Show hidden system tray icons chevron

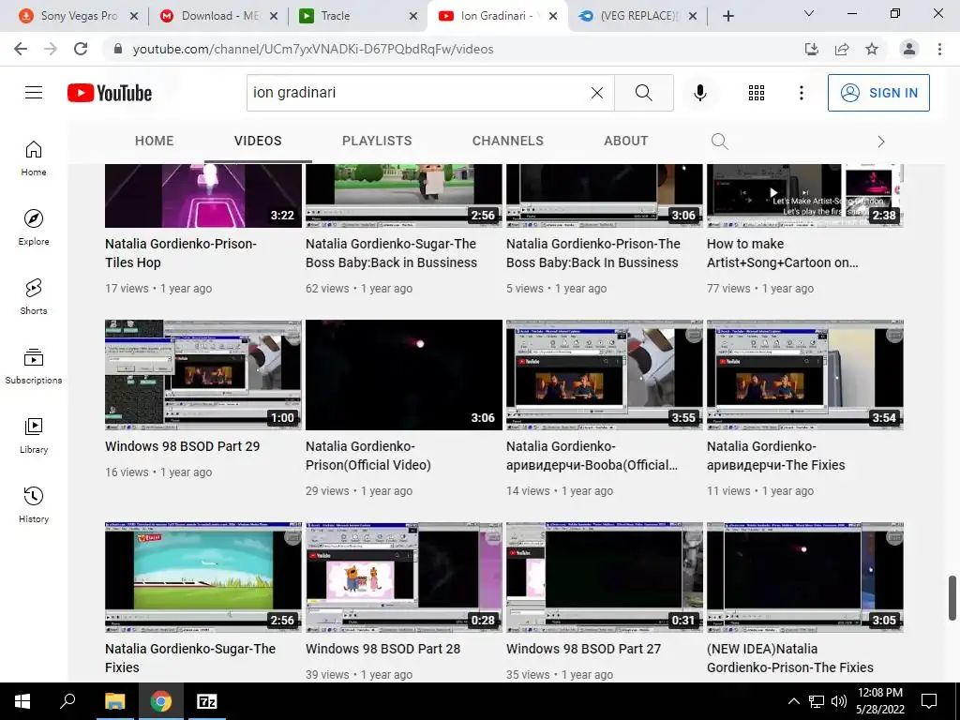[x=793, y=701]
